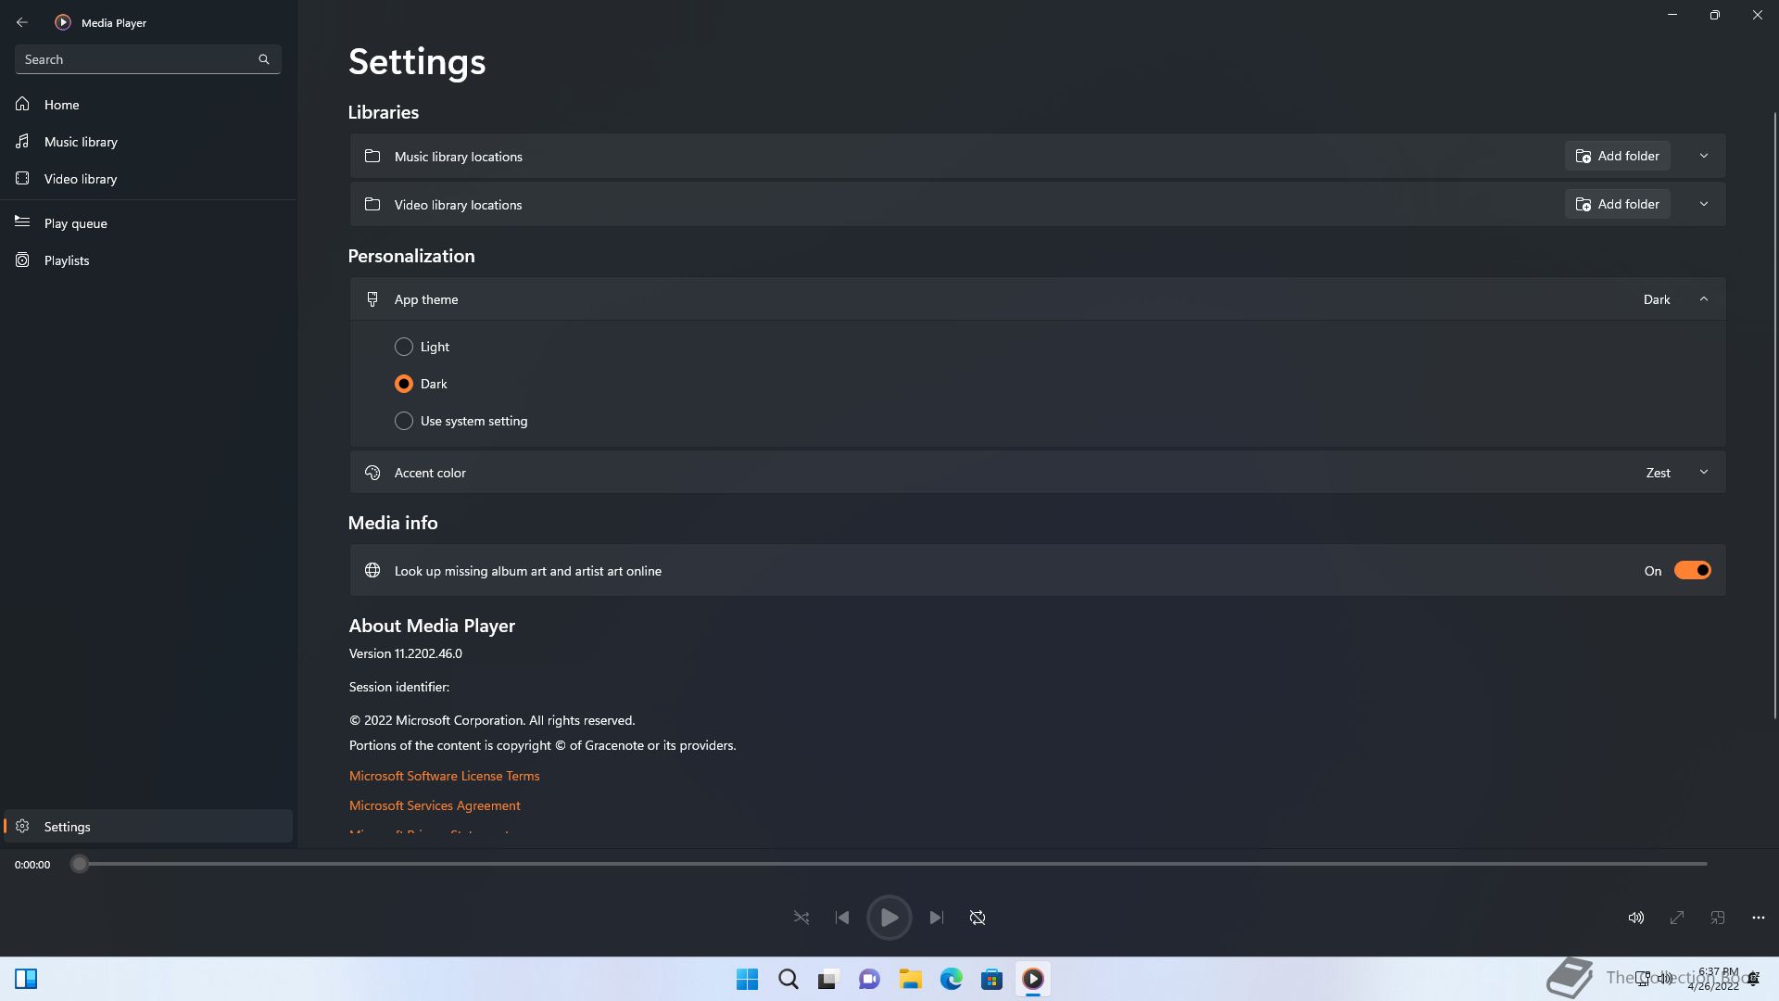Collapse the App theme section
The height and width of the screenshot is (1001, 1779).
tap(1703, 299)
